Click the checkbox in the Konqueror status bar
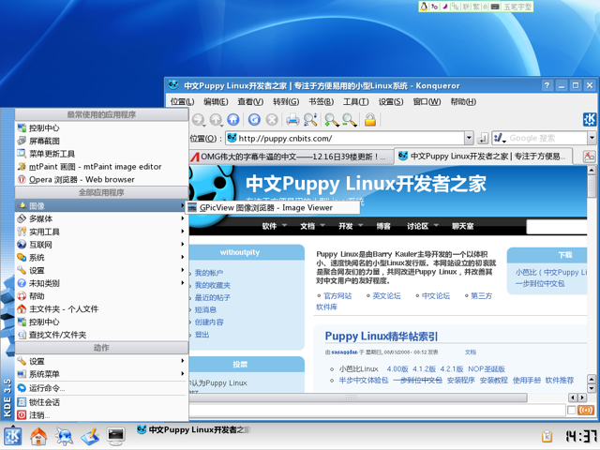 click(571, 411)
